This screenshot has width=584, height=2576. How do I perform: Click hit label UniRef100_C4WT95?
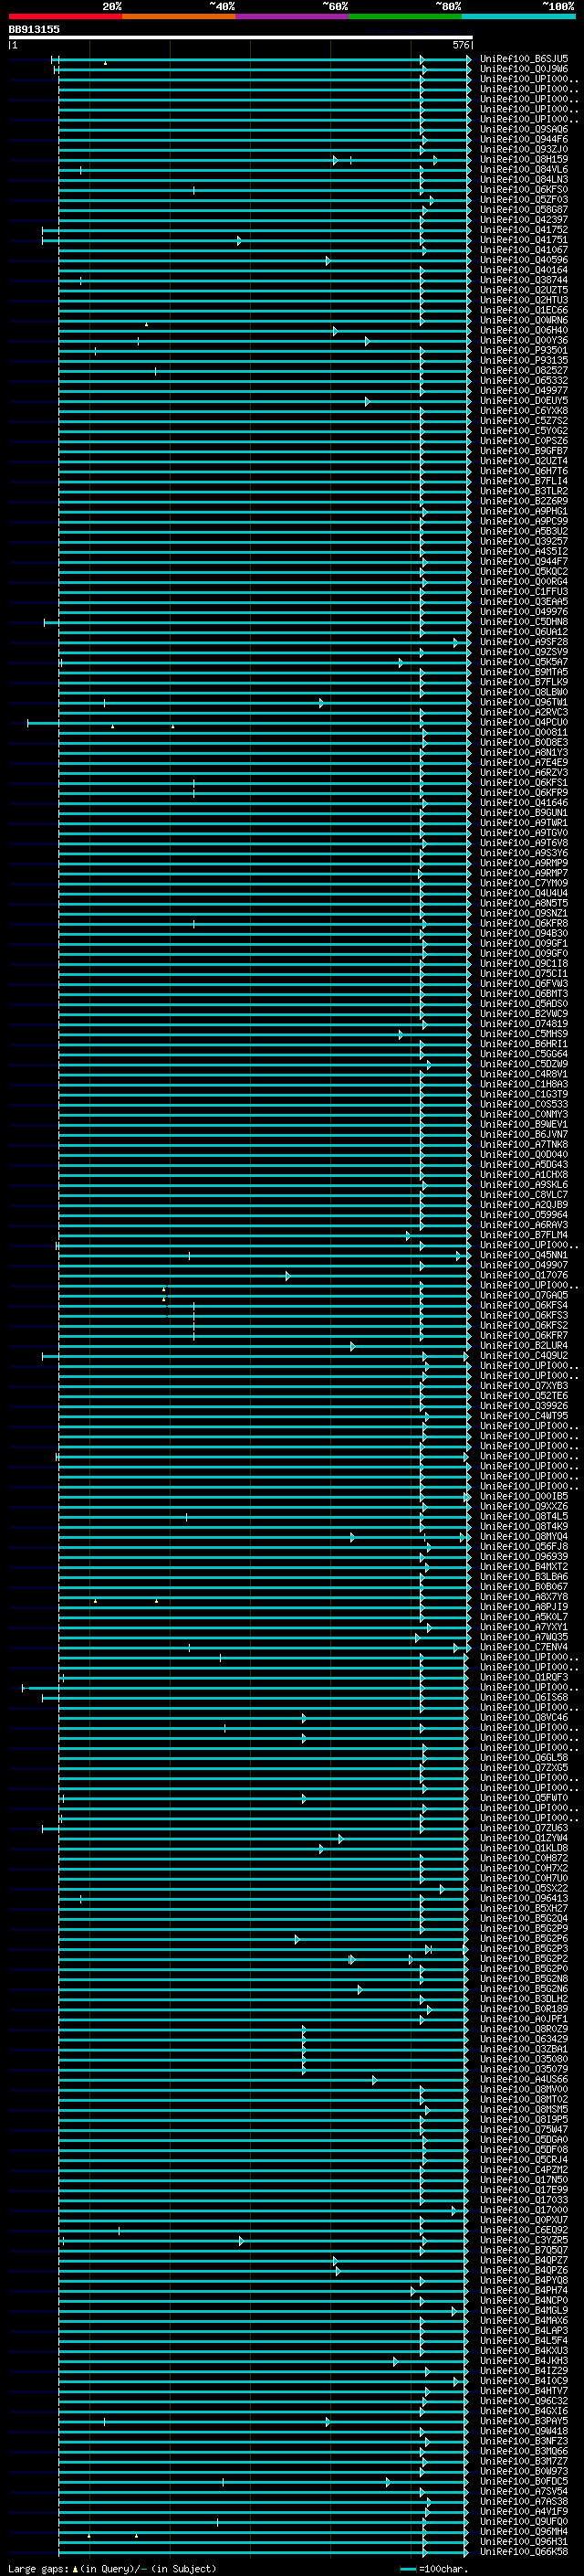pyautogui.click(x=524, y=1416)
